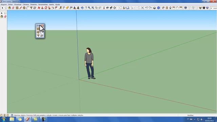Open the Visualizar menu
The height and width of the screenshot is (122, 217).
pos(18,4)
